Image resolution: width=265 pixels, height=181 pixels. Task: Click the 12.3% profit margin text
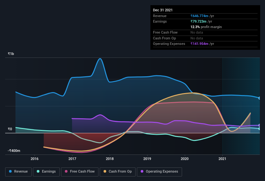click(206, 27)
